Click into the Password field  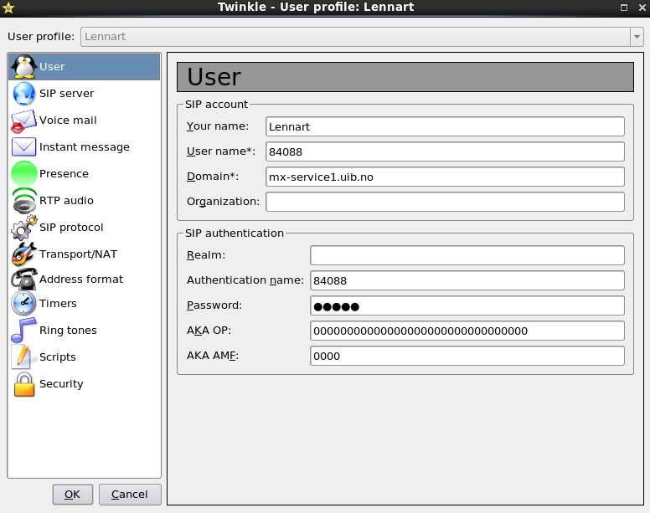(x=467, y=305)
